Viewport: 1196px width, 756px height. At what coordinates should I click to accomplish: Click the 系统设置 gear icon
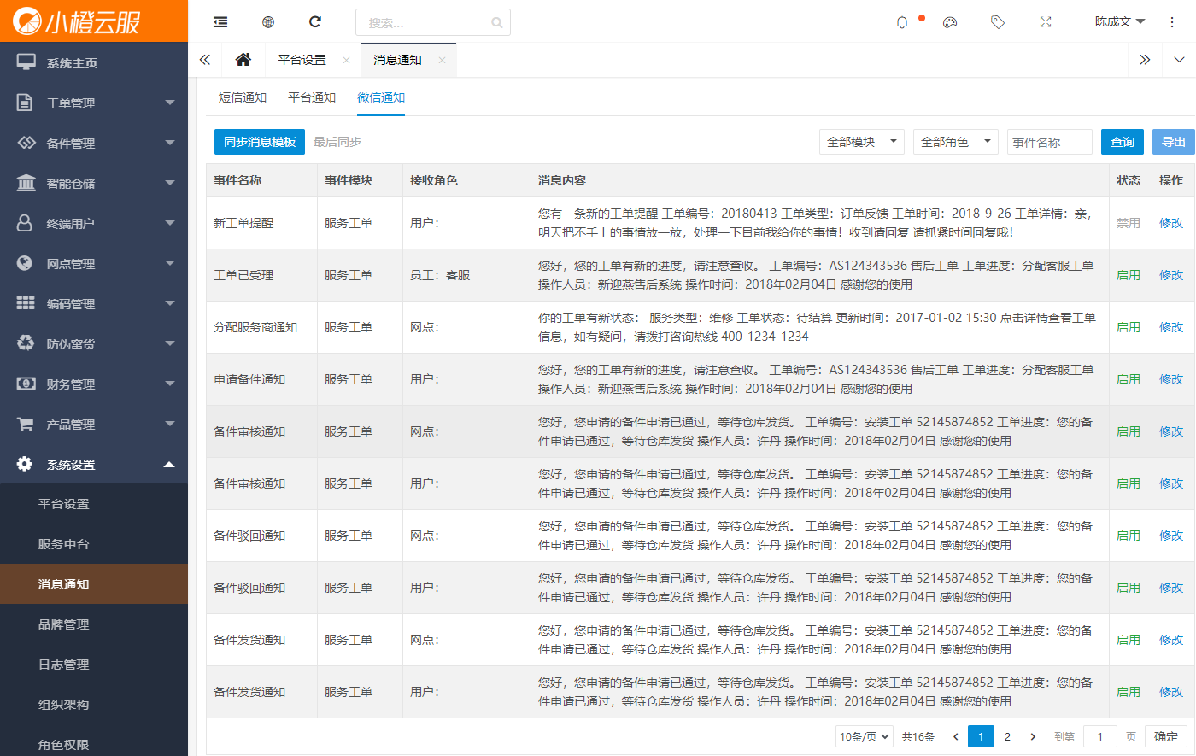26,464
